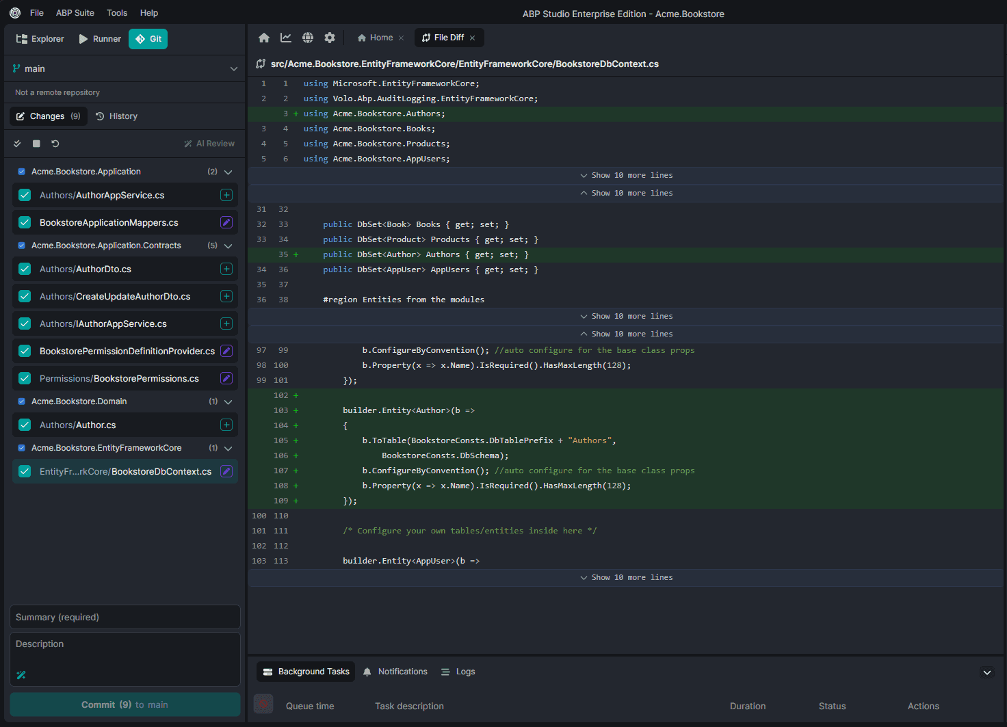
Task: Open the ABP Suite menu
Action: click(x=75, y=13)
